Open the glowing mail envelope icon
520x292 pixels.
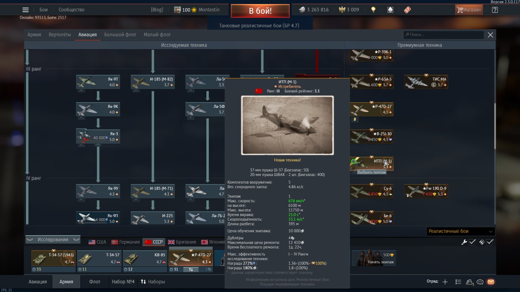pos(491,282)
